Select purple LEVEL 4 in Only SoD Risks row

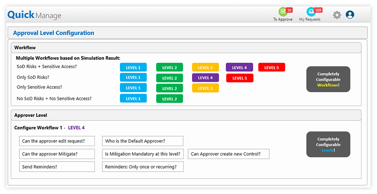coord(205,78)
